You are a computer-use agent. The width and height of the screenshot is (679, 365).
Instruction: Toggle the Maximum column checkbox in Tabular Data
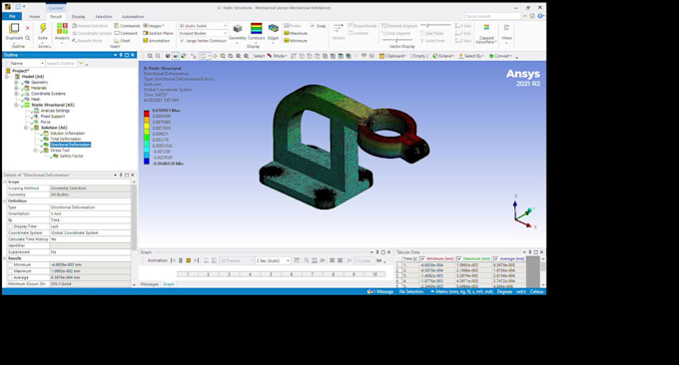click(459, 259)
